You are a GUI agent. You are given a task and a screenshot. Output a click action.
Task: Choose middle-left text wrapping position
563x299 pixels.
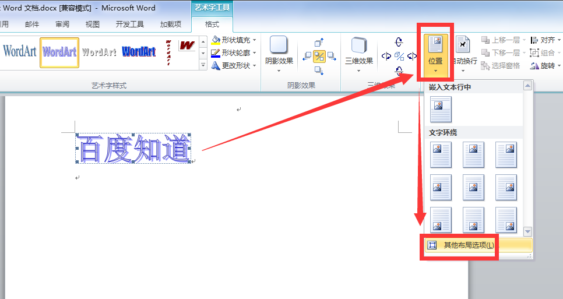coord(441,187)
